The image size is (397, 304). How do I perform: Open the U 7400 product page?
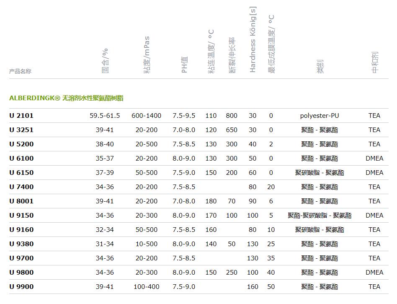[x=21, y=187]
